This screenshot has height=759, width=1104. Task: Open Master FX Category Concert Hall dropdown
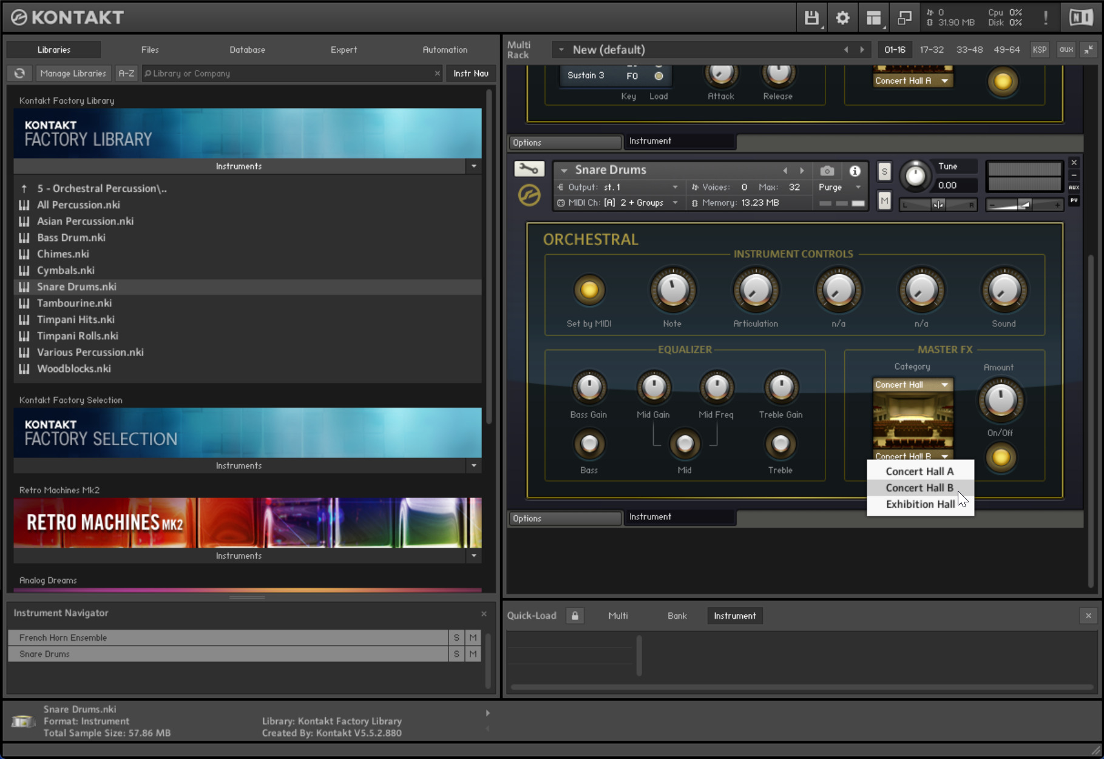(x=913, y=385)
